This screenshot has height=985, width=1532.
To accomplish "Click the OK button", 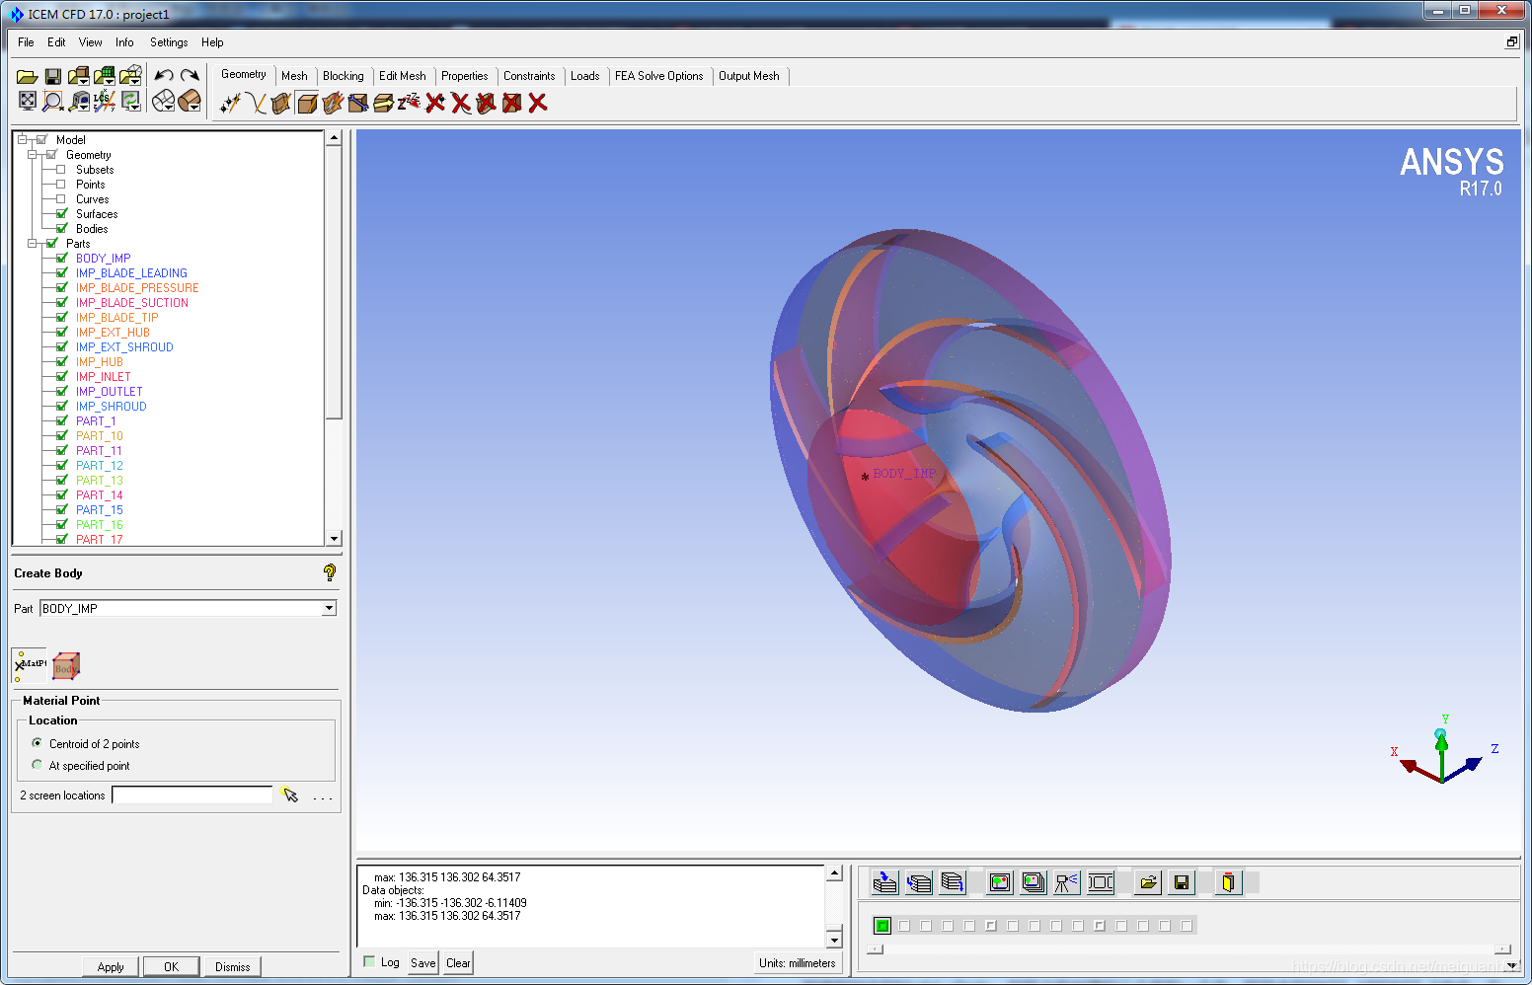I will [x=171, y=966].
